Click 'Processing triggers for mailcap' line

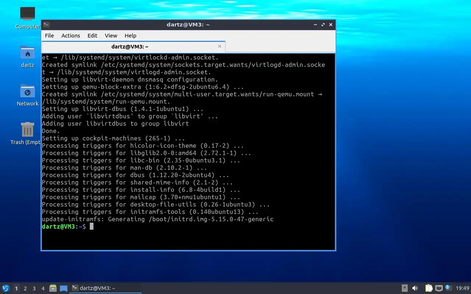point(141,197)
